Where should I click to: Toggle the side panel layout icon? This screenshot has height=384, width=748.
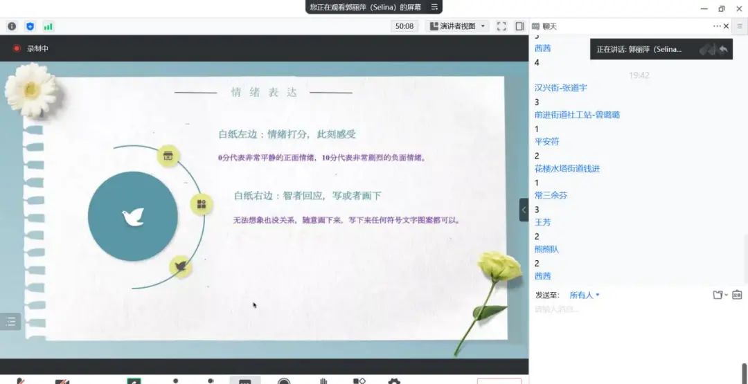tap(519, 26)
